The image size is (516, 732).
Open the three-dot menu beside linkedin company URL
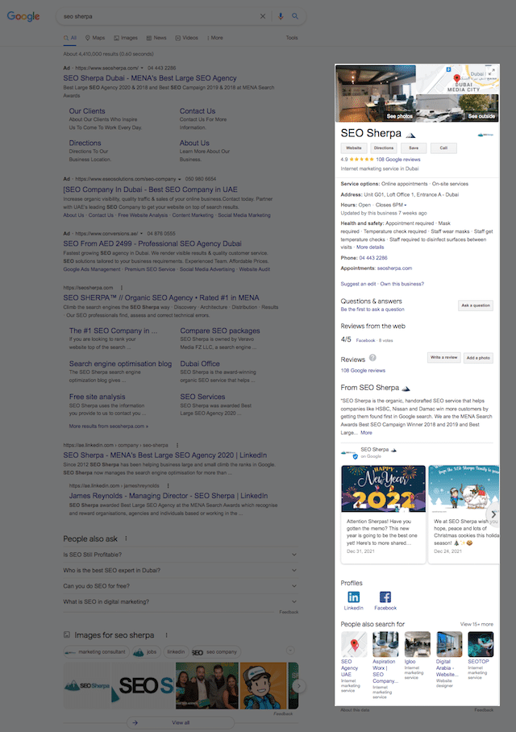click(177, 445)
